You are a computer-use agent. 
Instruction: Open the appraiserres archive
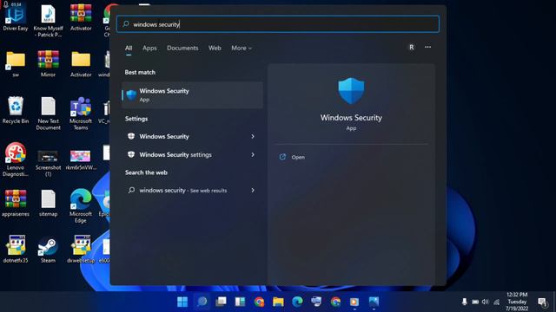coord(16,203)
